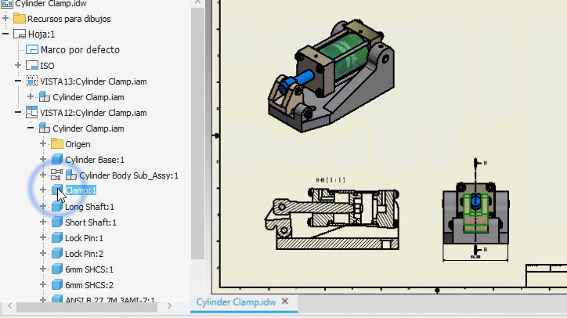Click the Long Shaft:1 part icon
The height and width of the screenshot is (318, 567).
[x=56, y=207]
